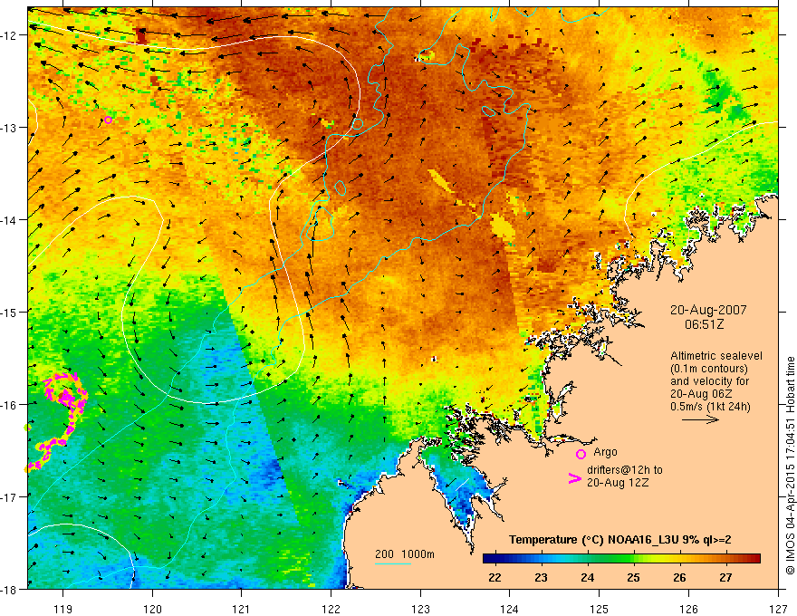Click the magenta drifters arrowhead legend symbol

[x=574, y=478]
